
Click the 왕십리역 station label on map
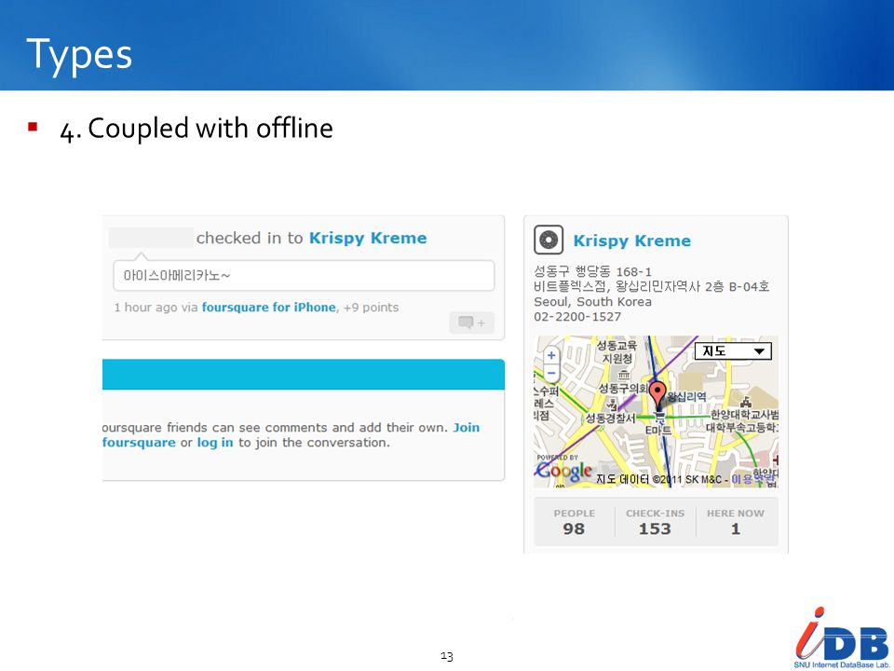tap(687, 396)
